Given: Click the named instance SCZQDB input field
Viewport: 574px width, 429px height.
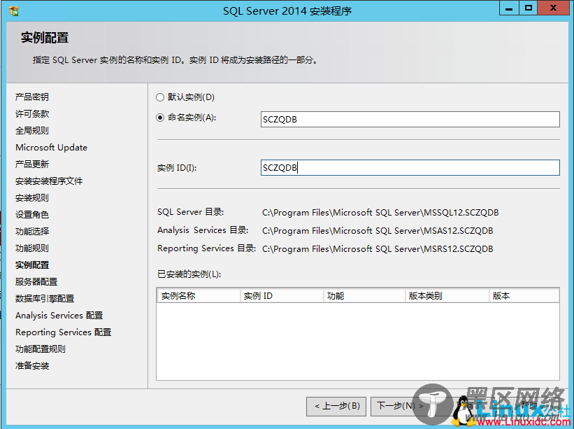Looking at the screenshot, I should [410, 120].
